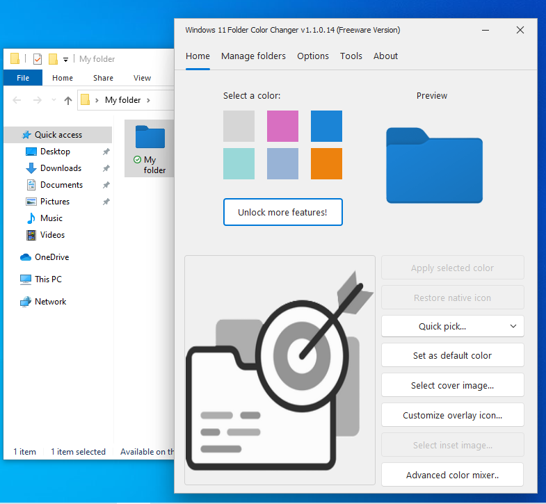Click the blue folder preview image
The image size is (546, 504).
pos(434,165)
